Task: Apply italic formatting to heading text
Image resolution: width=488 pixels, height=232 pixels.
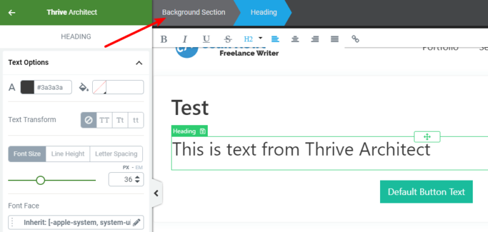Action: pos(185,39)
